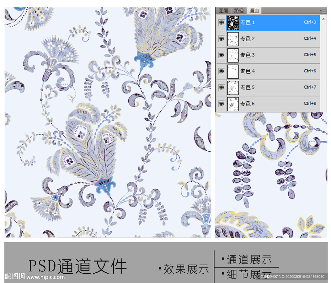The width and height of the screenshot is (331, 283).
Task: Select the 专色 6 channel name
Action: (247, 104)
